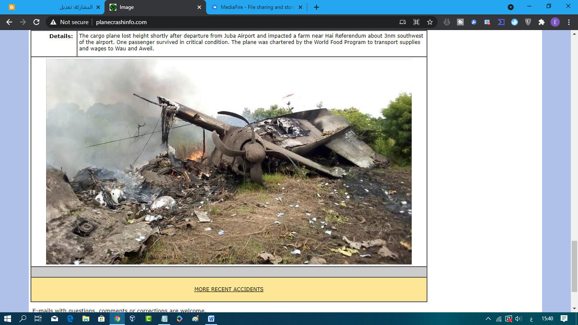Click the blue Sigma extension icon
This screenshot has height=325, width=578.
(x=501, y=22)
